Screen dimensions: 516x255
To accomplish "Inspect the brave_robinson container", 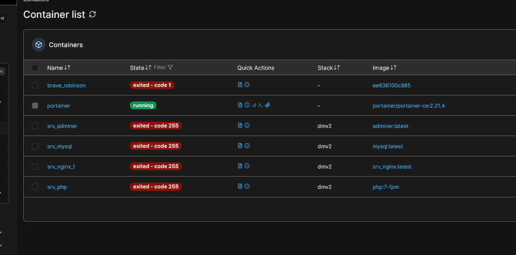I will 247,85.
